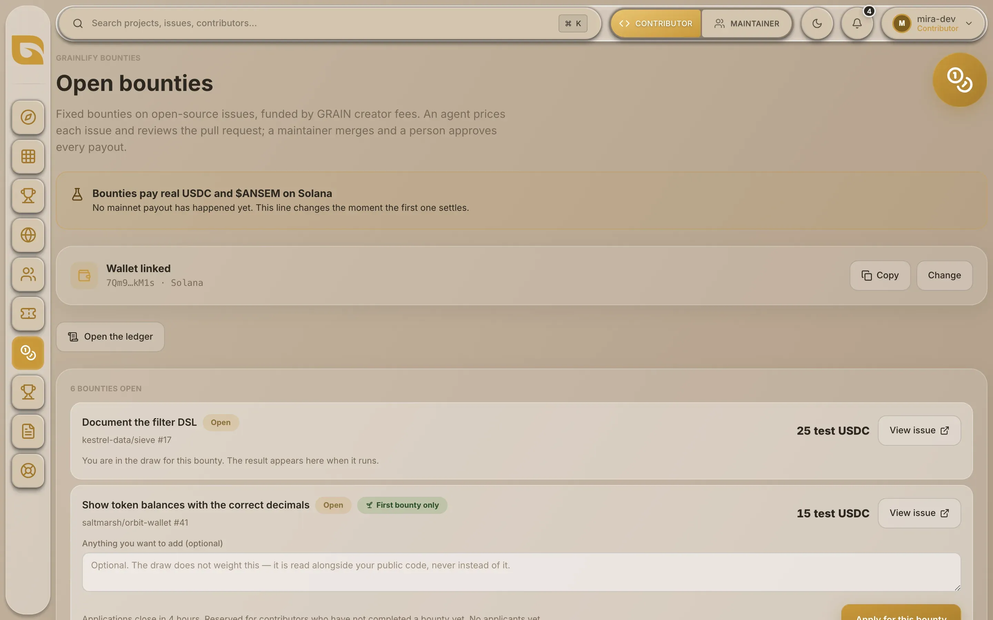
Task: Click the 25 test USDC amount
Action: 833,431
